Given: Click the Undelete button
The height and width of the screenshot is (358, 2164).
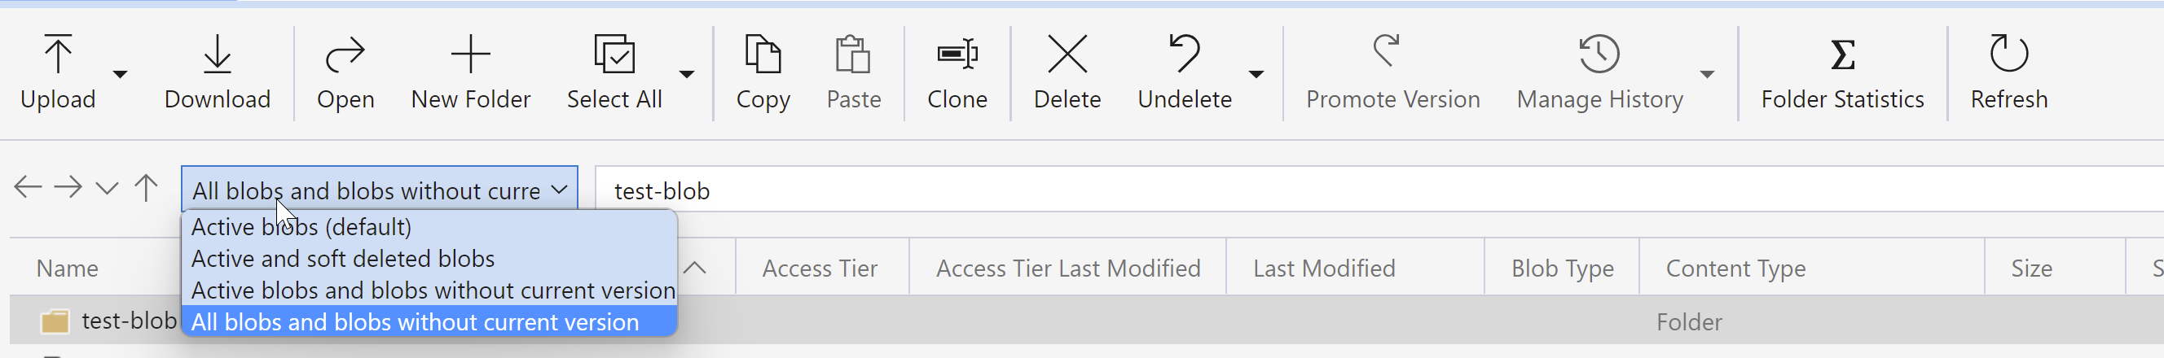Looking at the screenshot, I should [1185, 71].
